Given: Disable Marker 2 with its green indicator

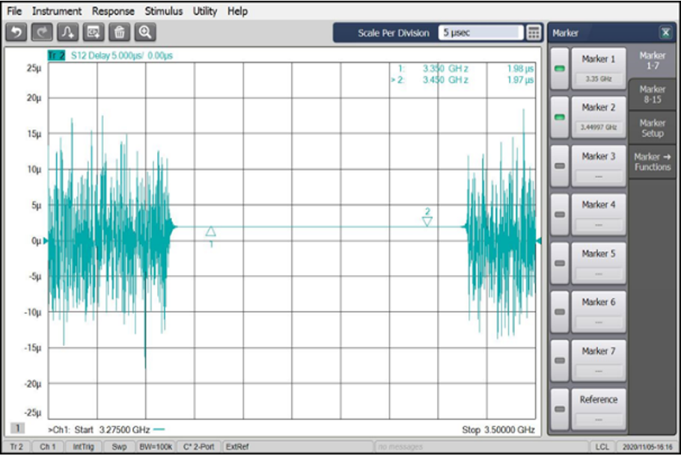Looking at the screenshot, I should pos(561,116).
